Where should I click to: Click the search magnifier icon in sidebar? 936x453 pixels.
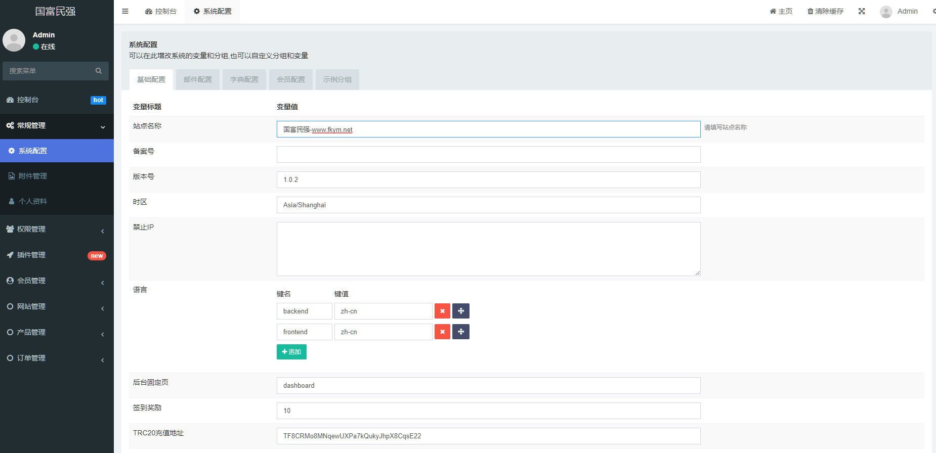[99, 71]
